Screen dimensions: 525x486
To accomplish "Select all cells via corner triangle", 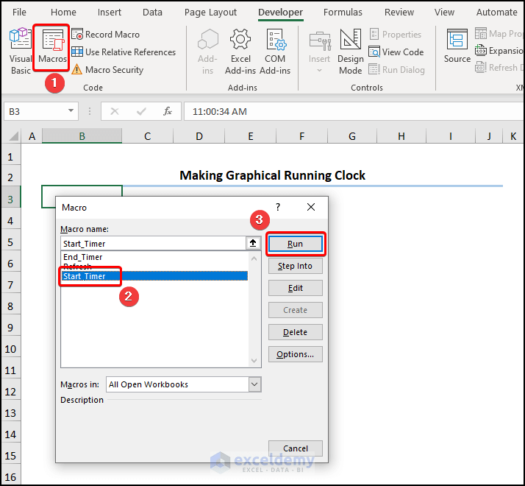I will click(12, 136).
